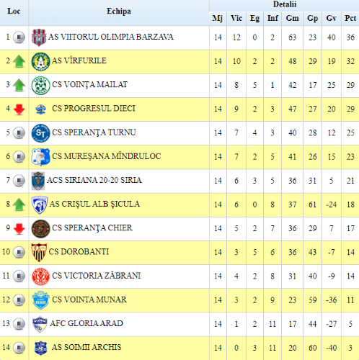Viewport: 359px width, 360px height.
Task: Click red down arrow beside CS Progresul Dieci
Action: click(19, 109)
